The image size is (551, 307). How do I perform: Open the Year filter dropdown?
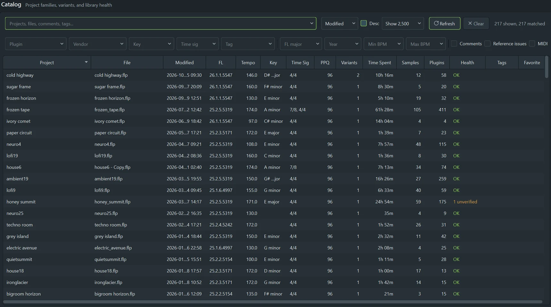click(x=343, y=44)
